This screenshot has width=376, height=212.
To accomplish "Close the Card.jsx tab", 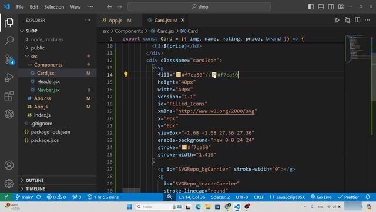I will [183, 20].
